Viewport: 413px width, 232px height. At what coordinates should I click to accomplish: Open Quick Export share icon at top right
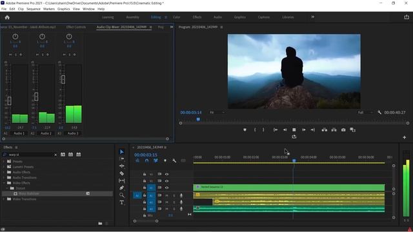[407, 17]
